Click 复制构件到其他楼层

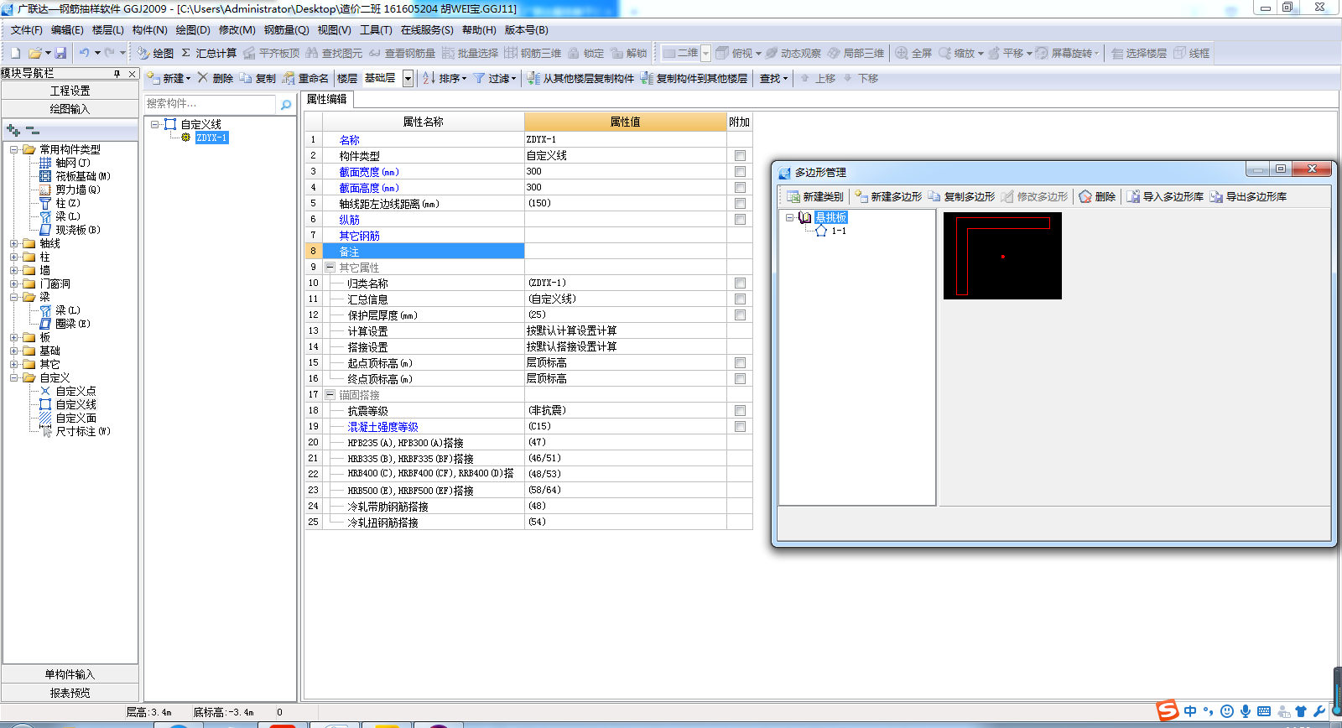[694, 78]
